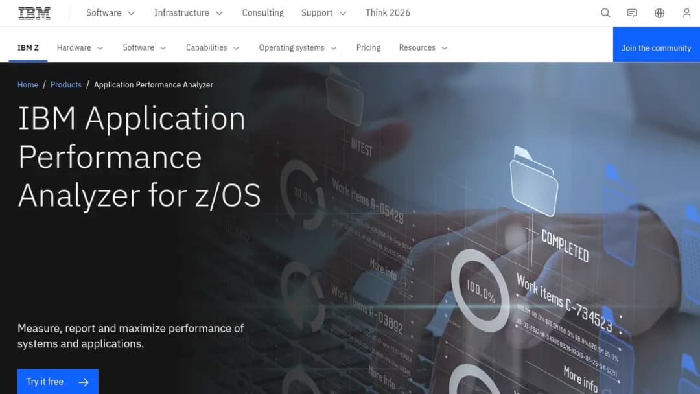Click the IBM Application Performance Analyzer heading

(x=139, y=157)
